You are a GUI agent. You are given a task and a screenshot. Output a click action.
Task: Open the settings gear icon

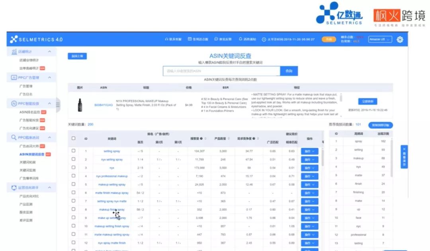pos(400,39)
